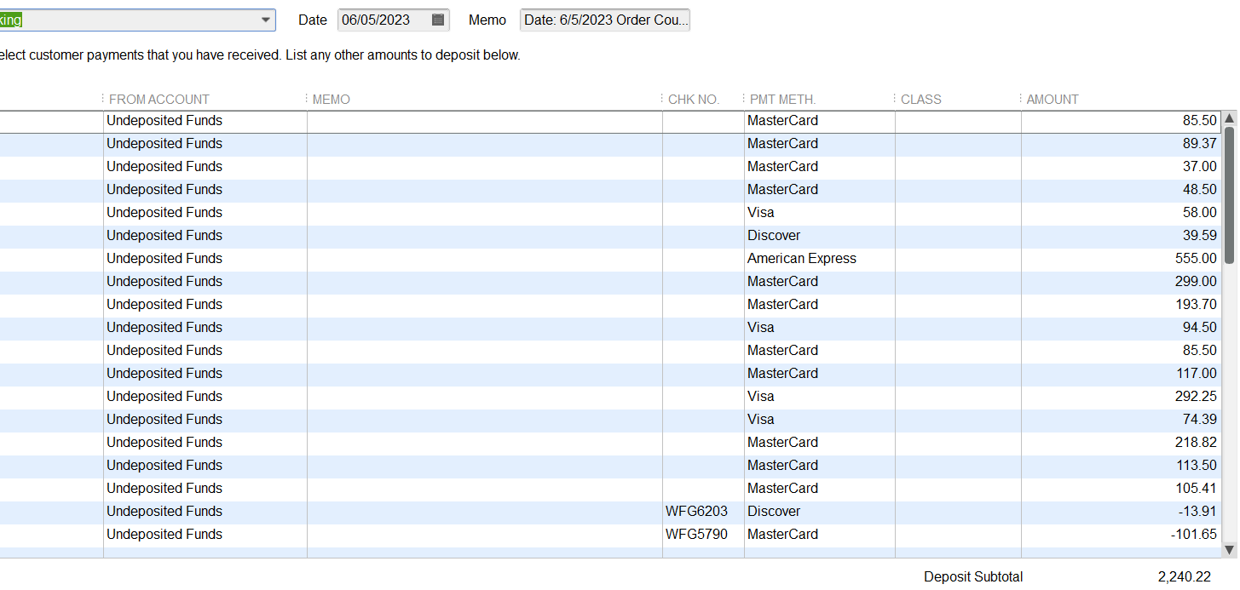1240x590 pixels.
Task: Select the 292.25 amount cell
Action: coord(1121,397)
